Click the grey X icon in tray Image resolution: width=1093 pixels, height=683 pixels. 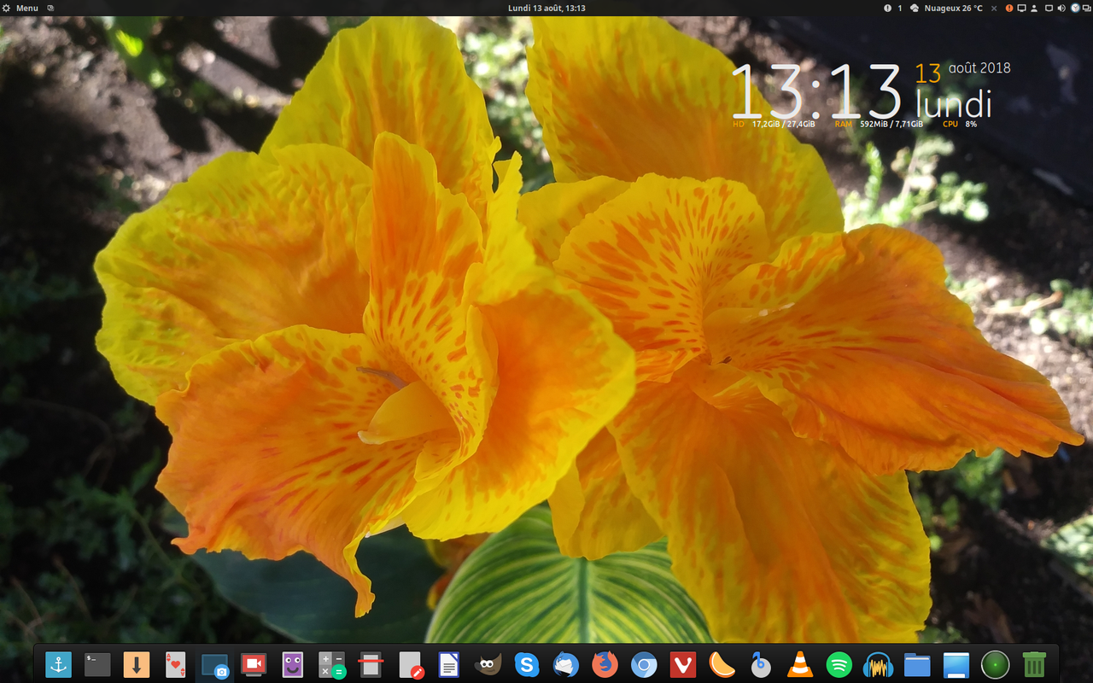click(994, 8)
